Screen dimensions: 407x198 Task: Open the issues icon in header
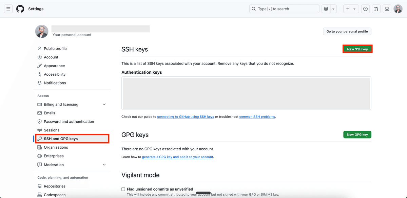[x=365, y=9]
